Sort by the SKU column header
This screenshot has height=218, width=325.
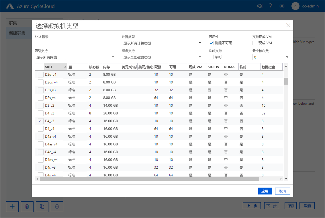[x=56, y=67]
